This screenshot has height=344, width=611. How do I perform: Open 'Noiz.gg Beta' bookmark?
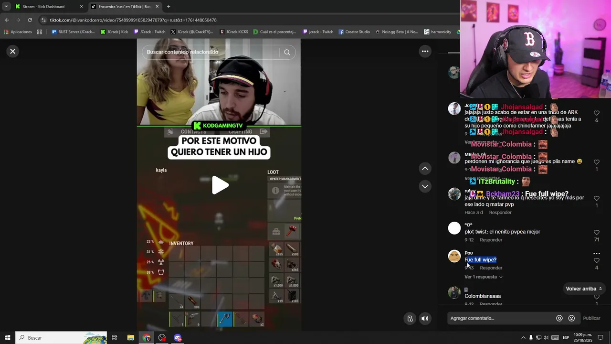pyautogui.click(x=397, y=32)
